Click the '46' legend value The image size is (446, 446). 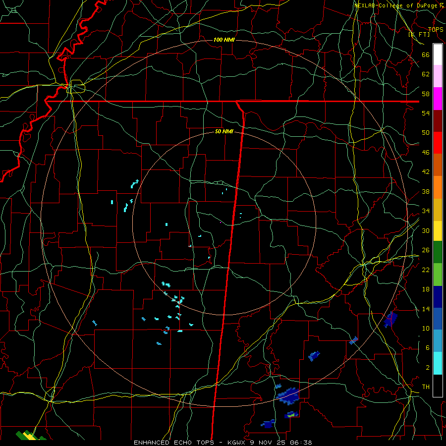coord(426,152)
